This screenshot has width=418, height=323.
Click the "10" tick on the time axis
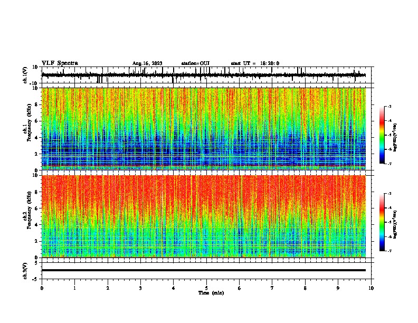[x=371, y=288]
